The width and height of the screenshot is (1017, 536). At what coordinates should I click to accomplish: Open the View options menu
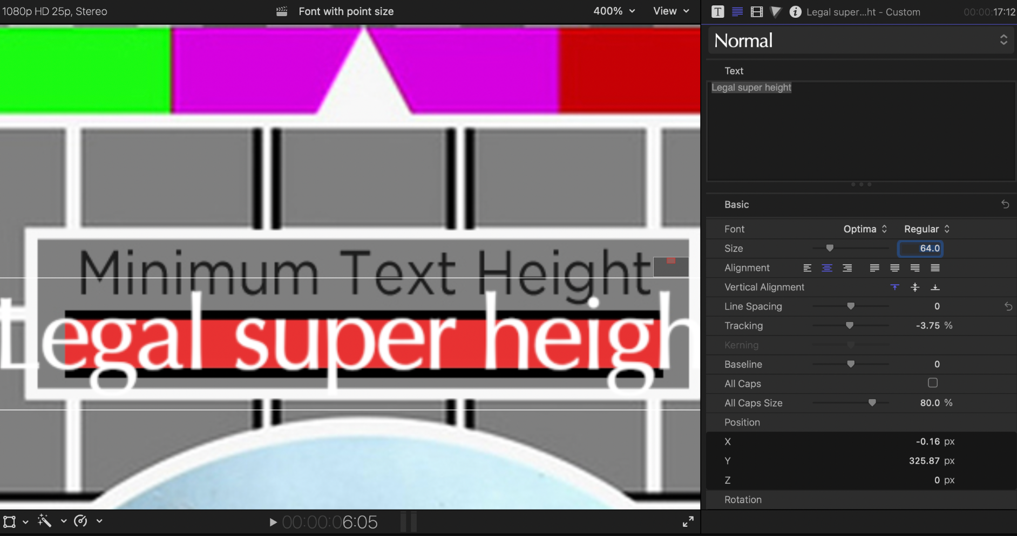tap(672, 11)
